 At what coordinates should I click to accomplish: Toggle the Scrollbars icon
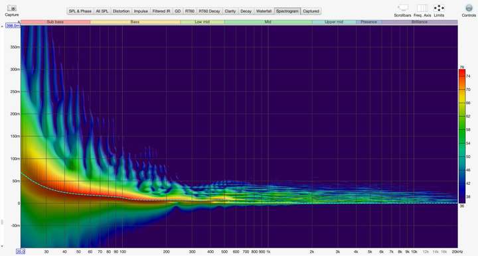(x=402, y=8)
